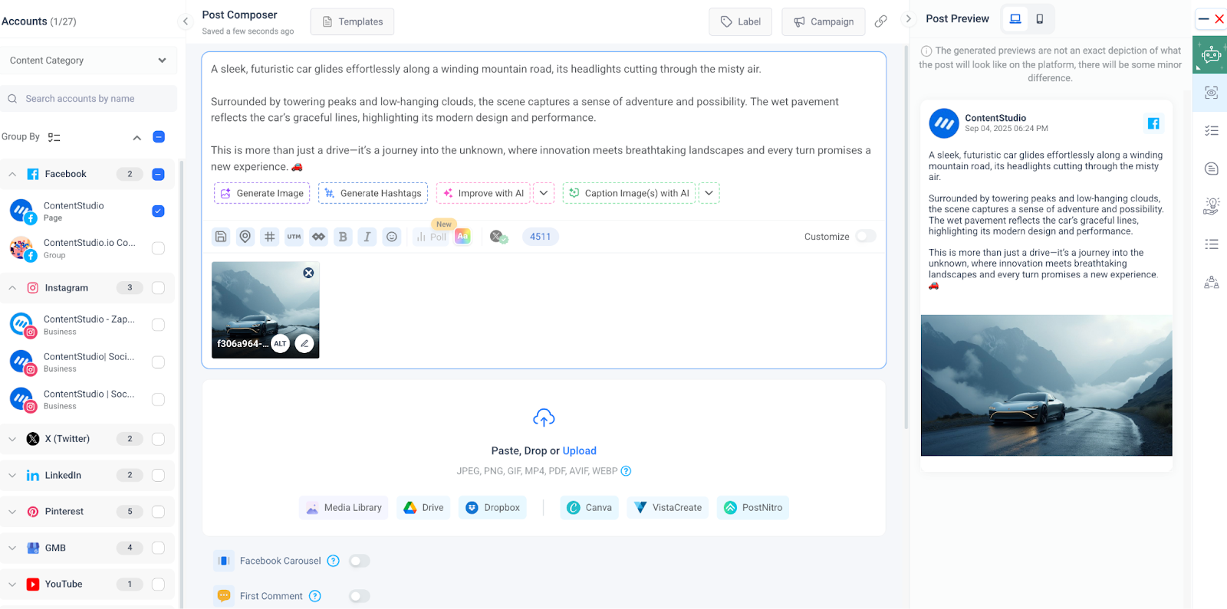Uncheck the ContentStudio Facebook page

(x=158, y=211)
